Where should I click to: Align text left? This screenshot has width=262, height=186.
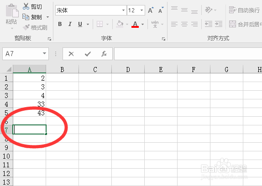pos(174,24)
